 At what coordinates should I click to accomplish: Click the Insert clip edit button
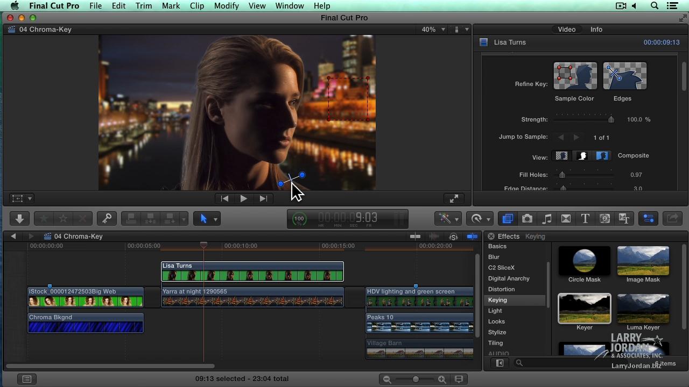tap(150, 219)
